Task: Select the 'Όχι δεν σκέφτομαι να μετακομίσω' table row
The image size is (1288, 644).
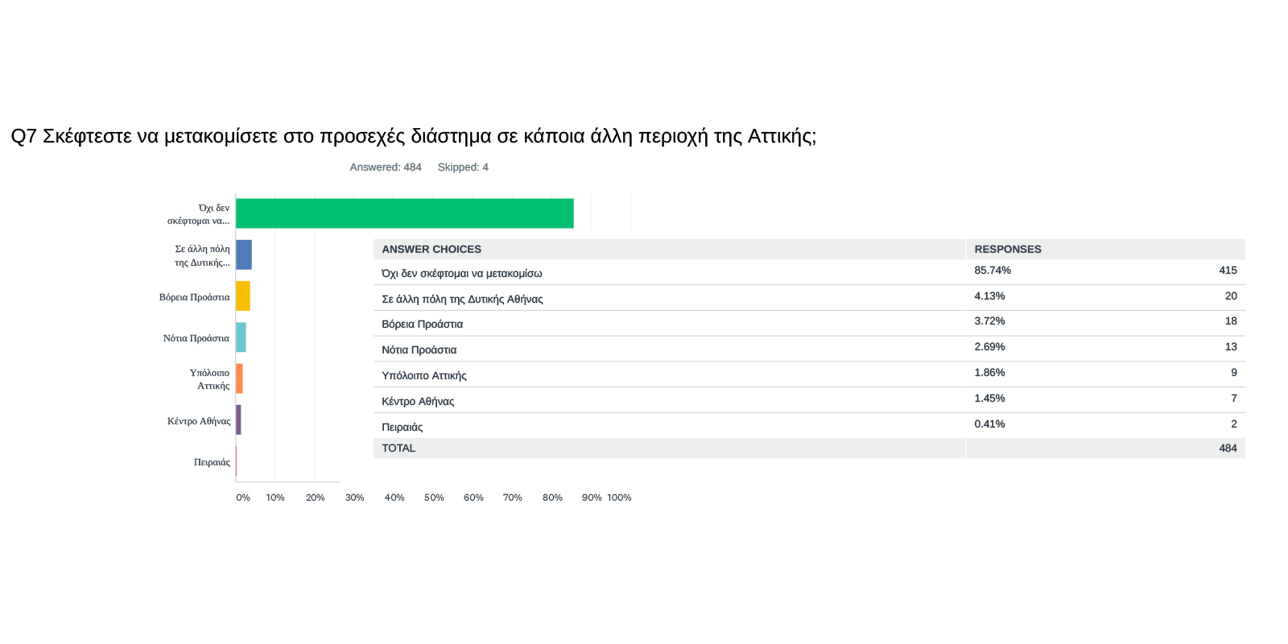Action: [x=461, y=274]
